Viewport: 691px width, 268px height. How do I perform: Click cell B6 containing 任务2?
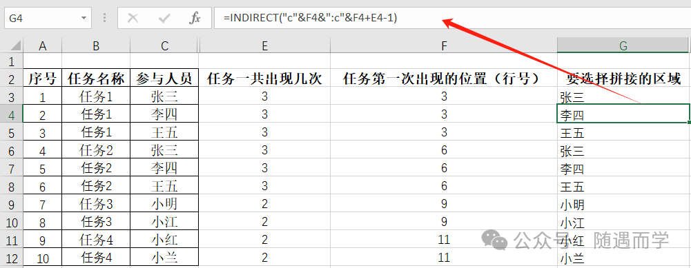pyautogui.click(x=96, y=150)
